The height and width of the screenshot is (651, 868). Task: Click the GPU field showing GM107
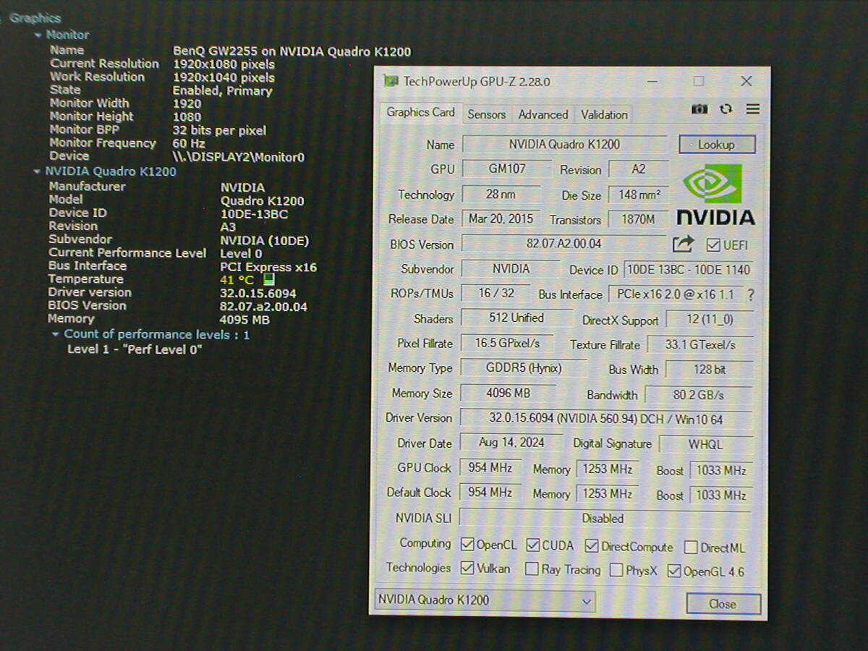point(507,169)
